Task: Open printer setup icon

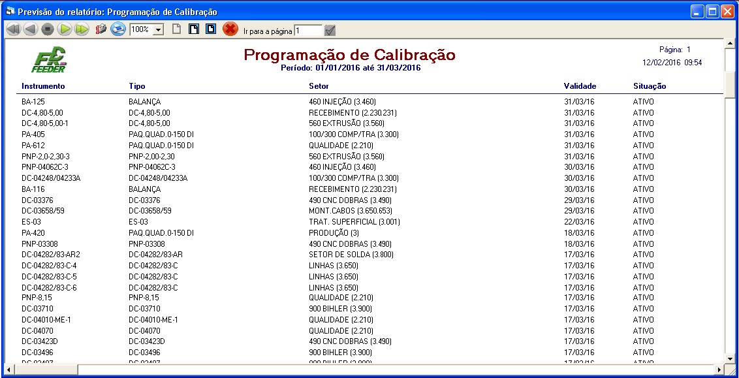Action: tap(101, 29)
